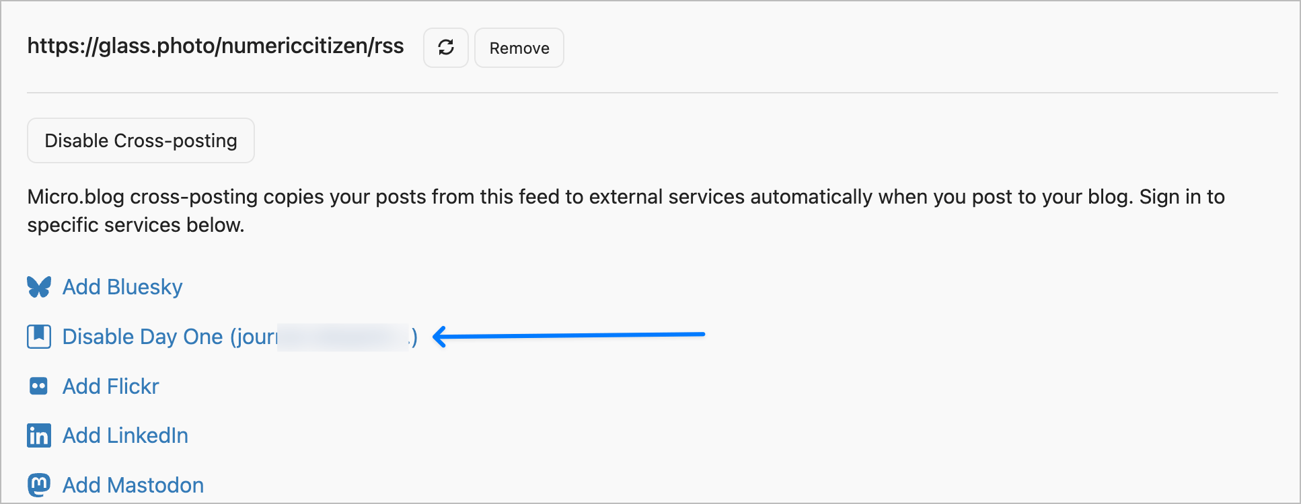Screen dimensions: 1301x504
Task: Click the Bluesky butterfly icon
Action: 39,287
